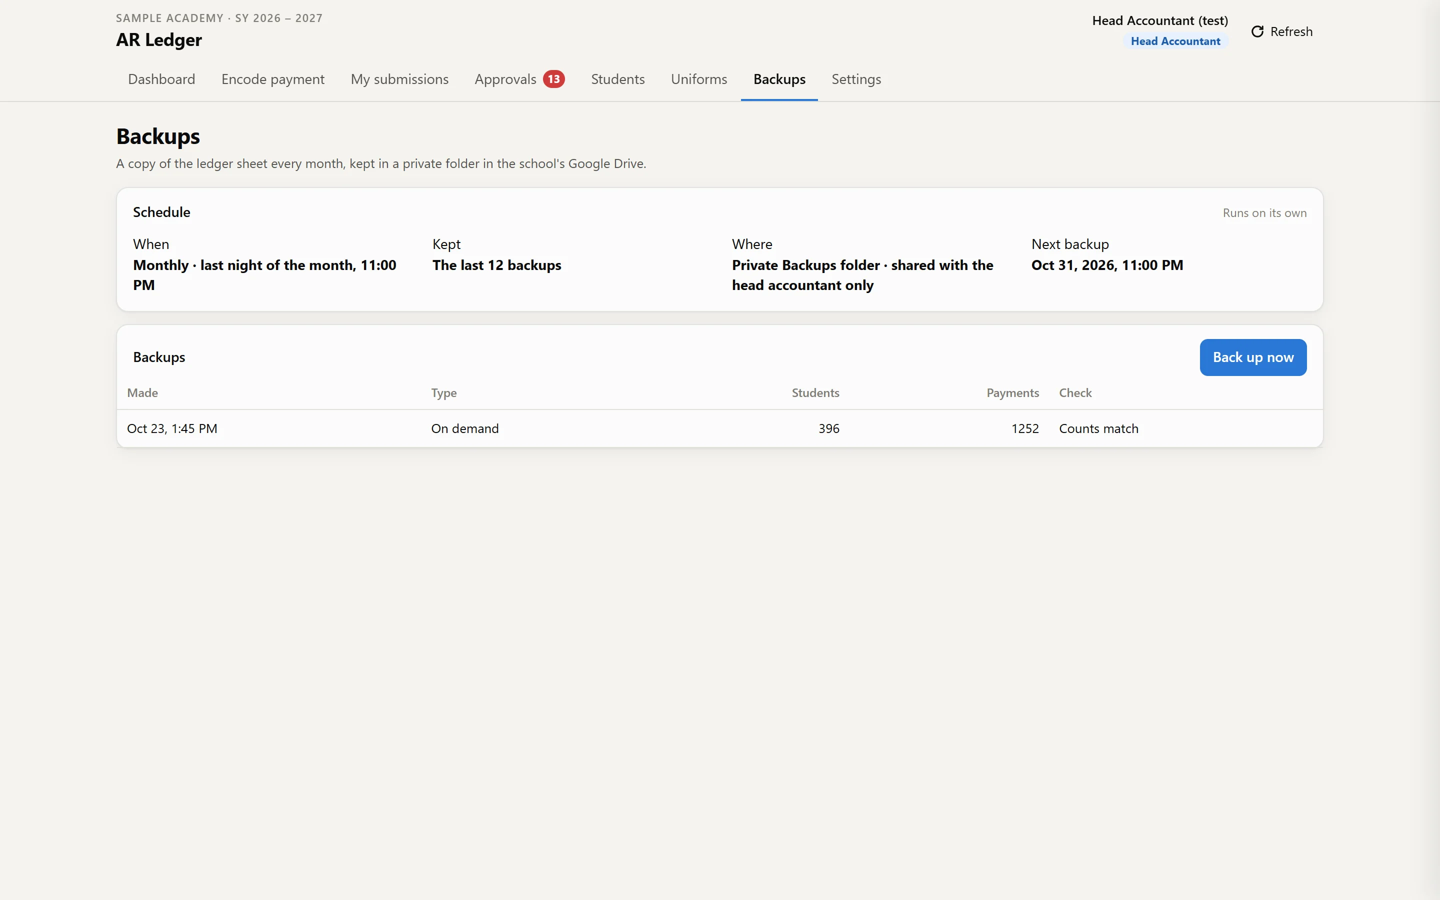Click the Made column header
1440x900 pixels.
pos(142,393)
